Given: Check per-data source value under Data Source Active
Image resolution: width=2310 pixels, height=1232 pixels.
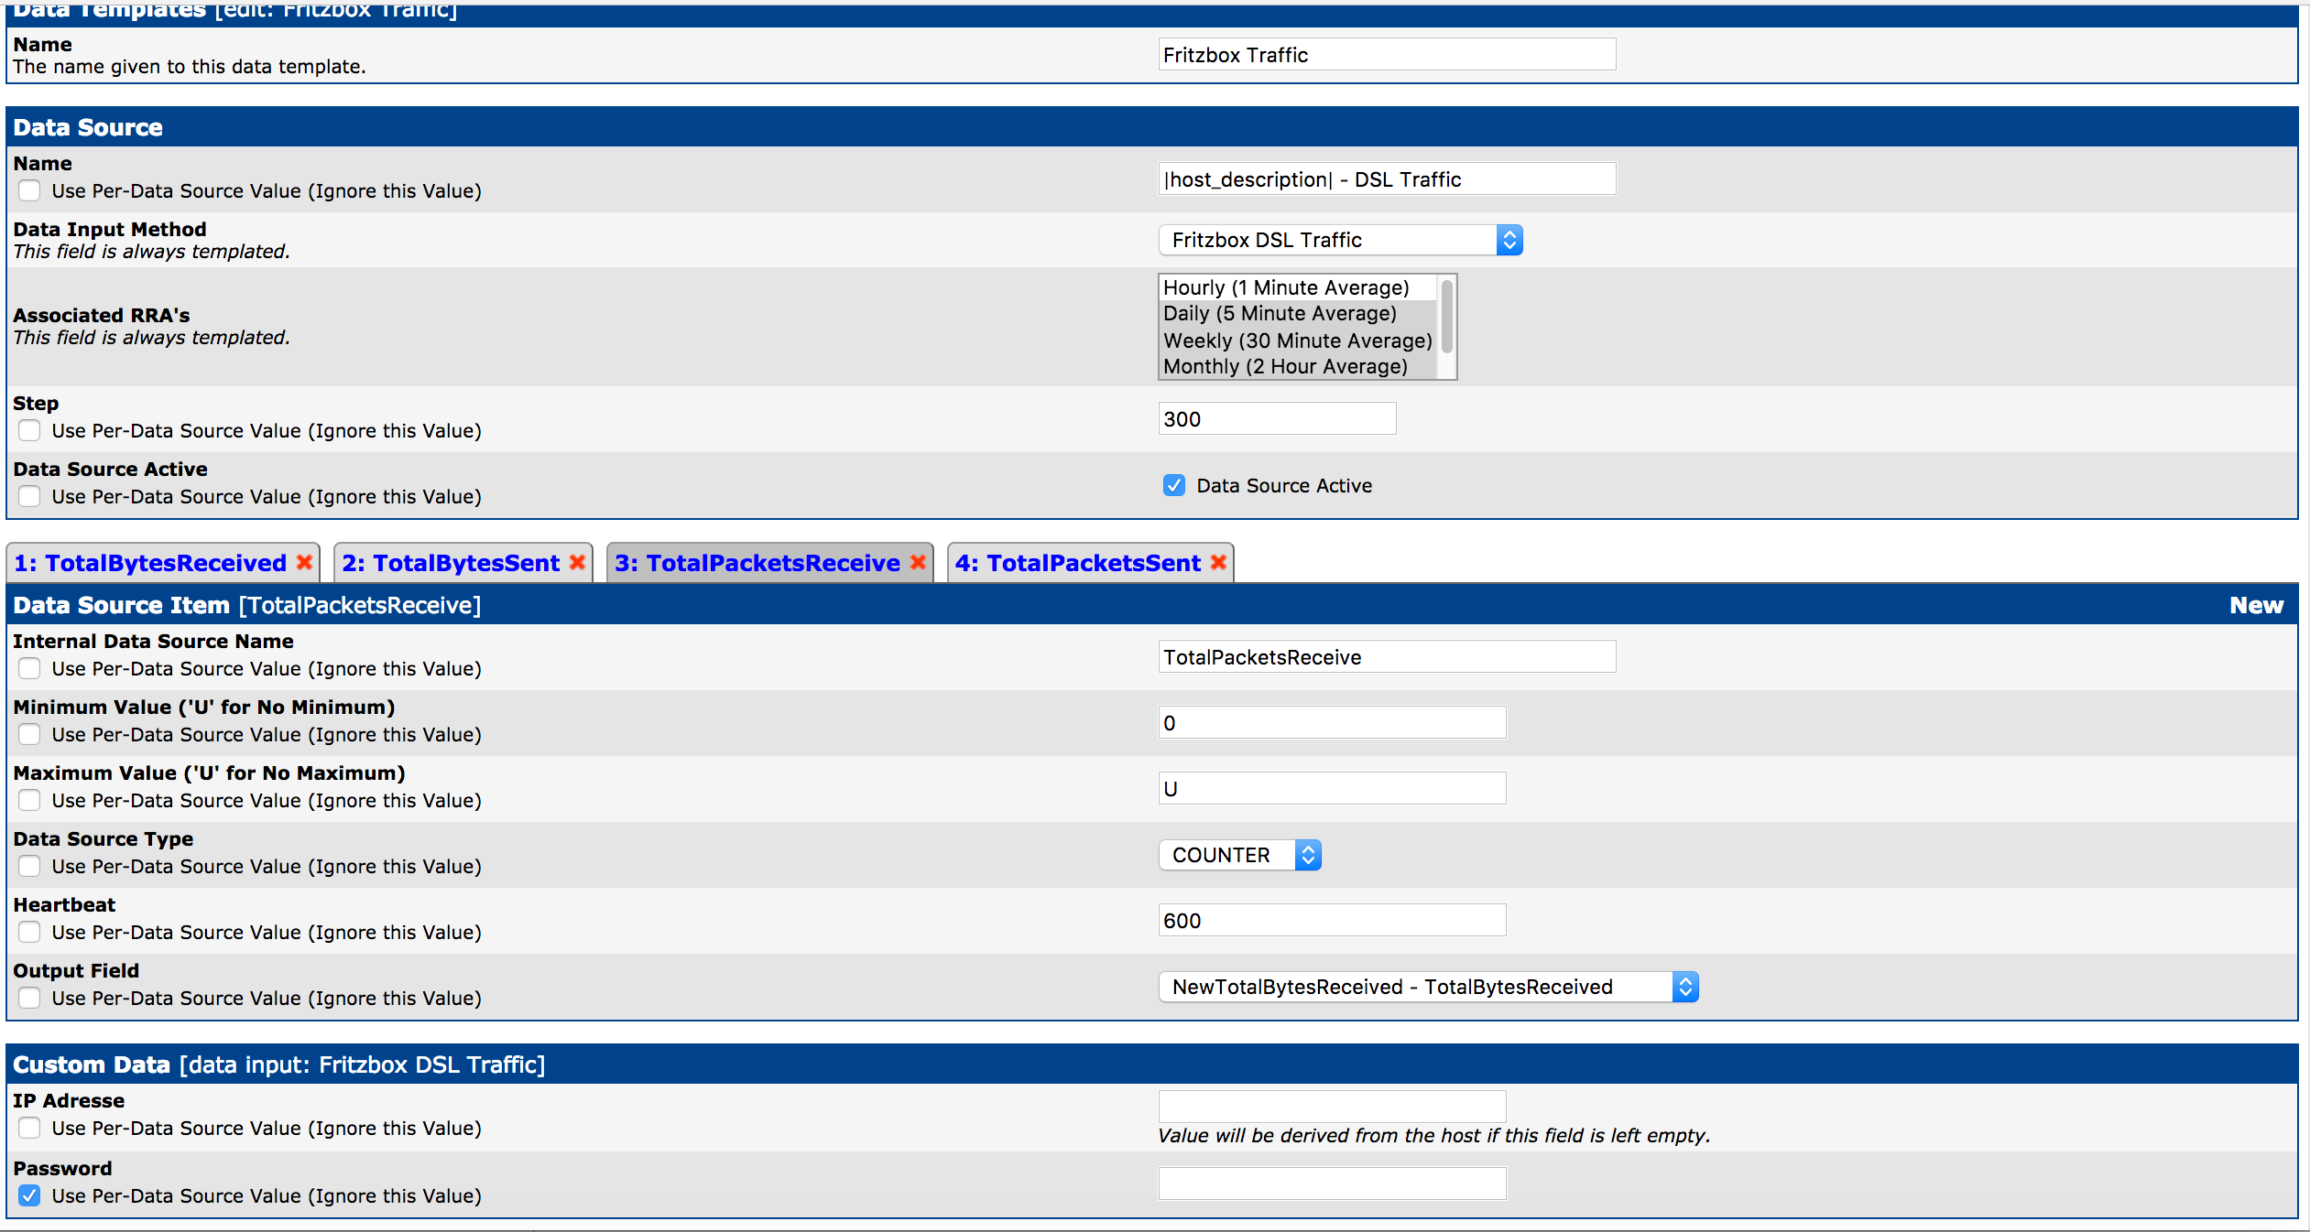Looking at the screenshot, I should click(x=29, y=496).
